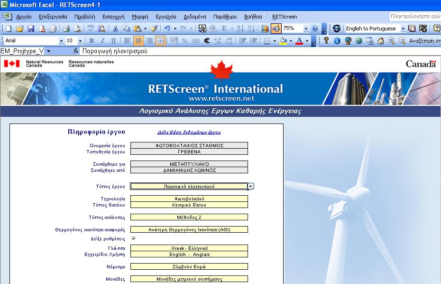Click the blue information icon
Viewport: 441px width, 284px height.
pos(337,41)
